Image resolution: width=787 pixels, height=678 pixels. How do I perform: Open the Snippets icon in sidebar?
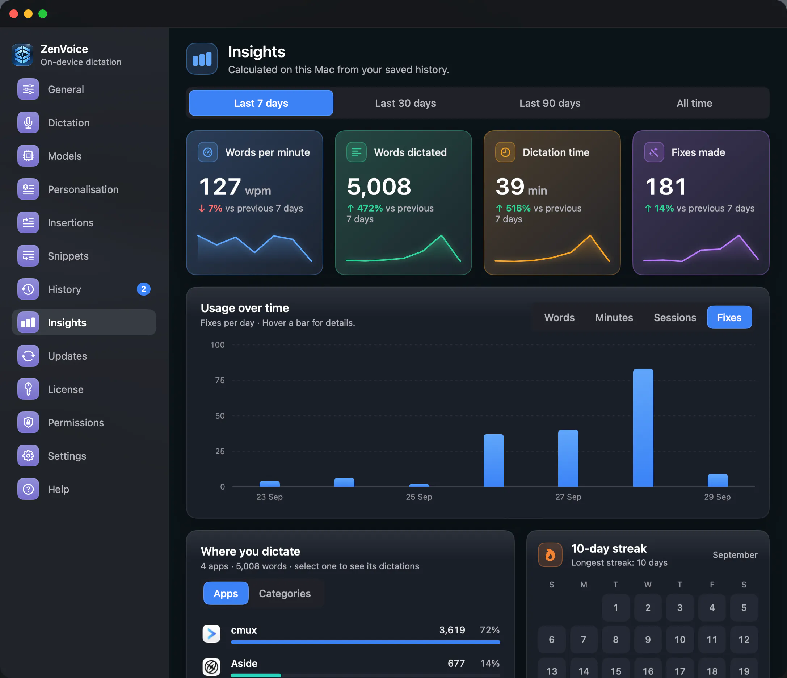[28, 256]
